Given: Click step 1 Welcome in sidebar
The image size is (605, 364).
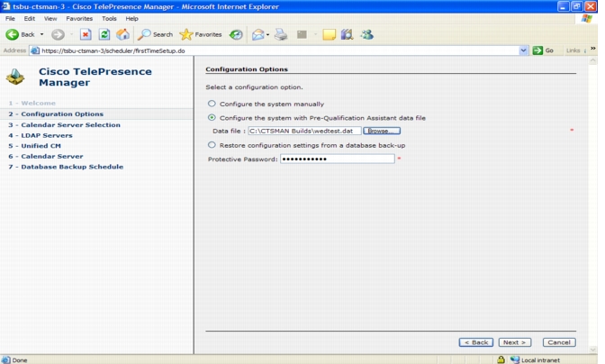Looking at the screenshot, I should [x=32, y=103].
